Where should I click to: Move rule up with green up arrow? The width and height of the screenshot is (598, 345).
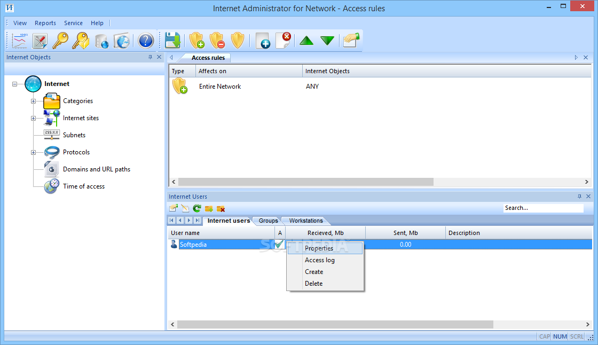pos(306,41)
